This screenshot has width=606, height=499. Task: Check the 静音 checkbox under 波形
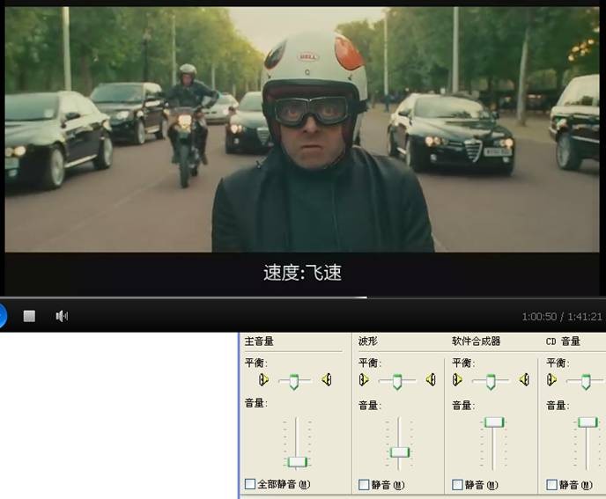(x=364, y=484)
